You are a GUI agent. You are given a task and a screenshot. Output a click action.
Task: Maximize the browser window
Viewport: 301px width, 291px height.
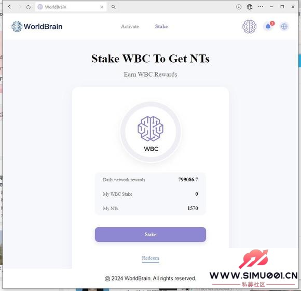282,7
